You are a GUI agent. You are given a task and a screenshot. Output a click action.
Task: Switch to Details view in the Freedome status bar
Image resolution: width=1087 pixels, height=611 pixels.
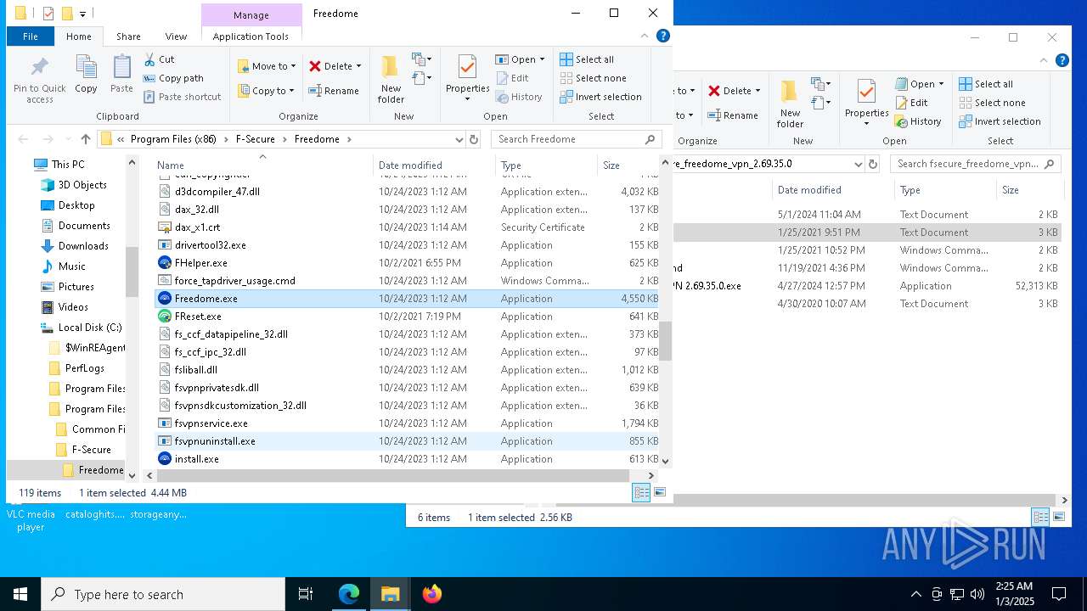pyautogui.click(x=641, y=492)
